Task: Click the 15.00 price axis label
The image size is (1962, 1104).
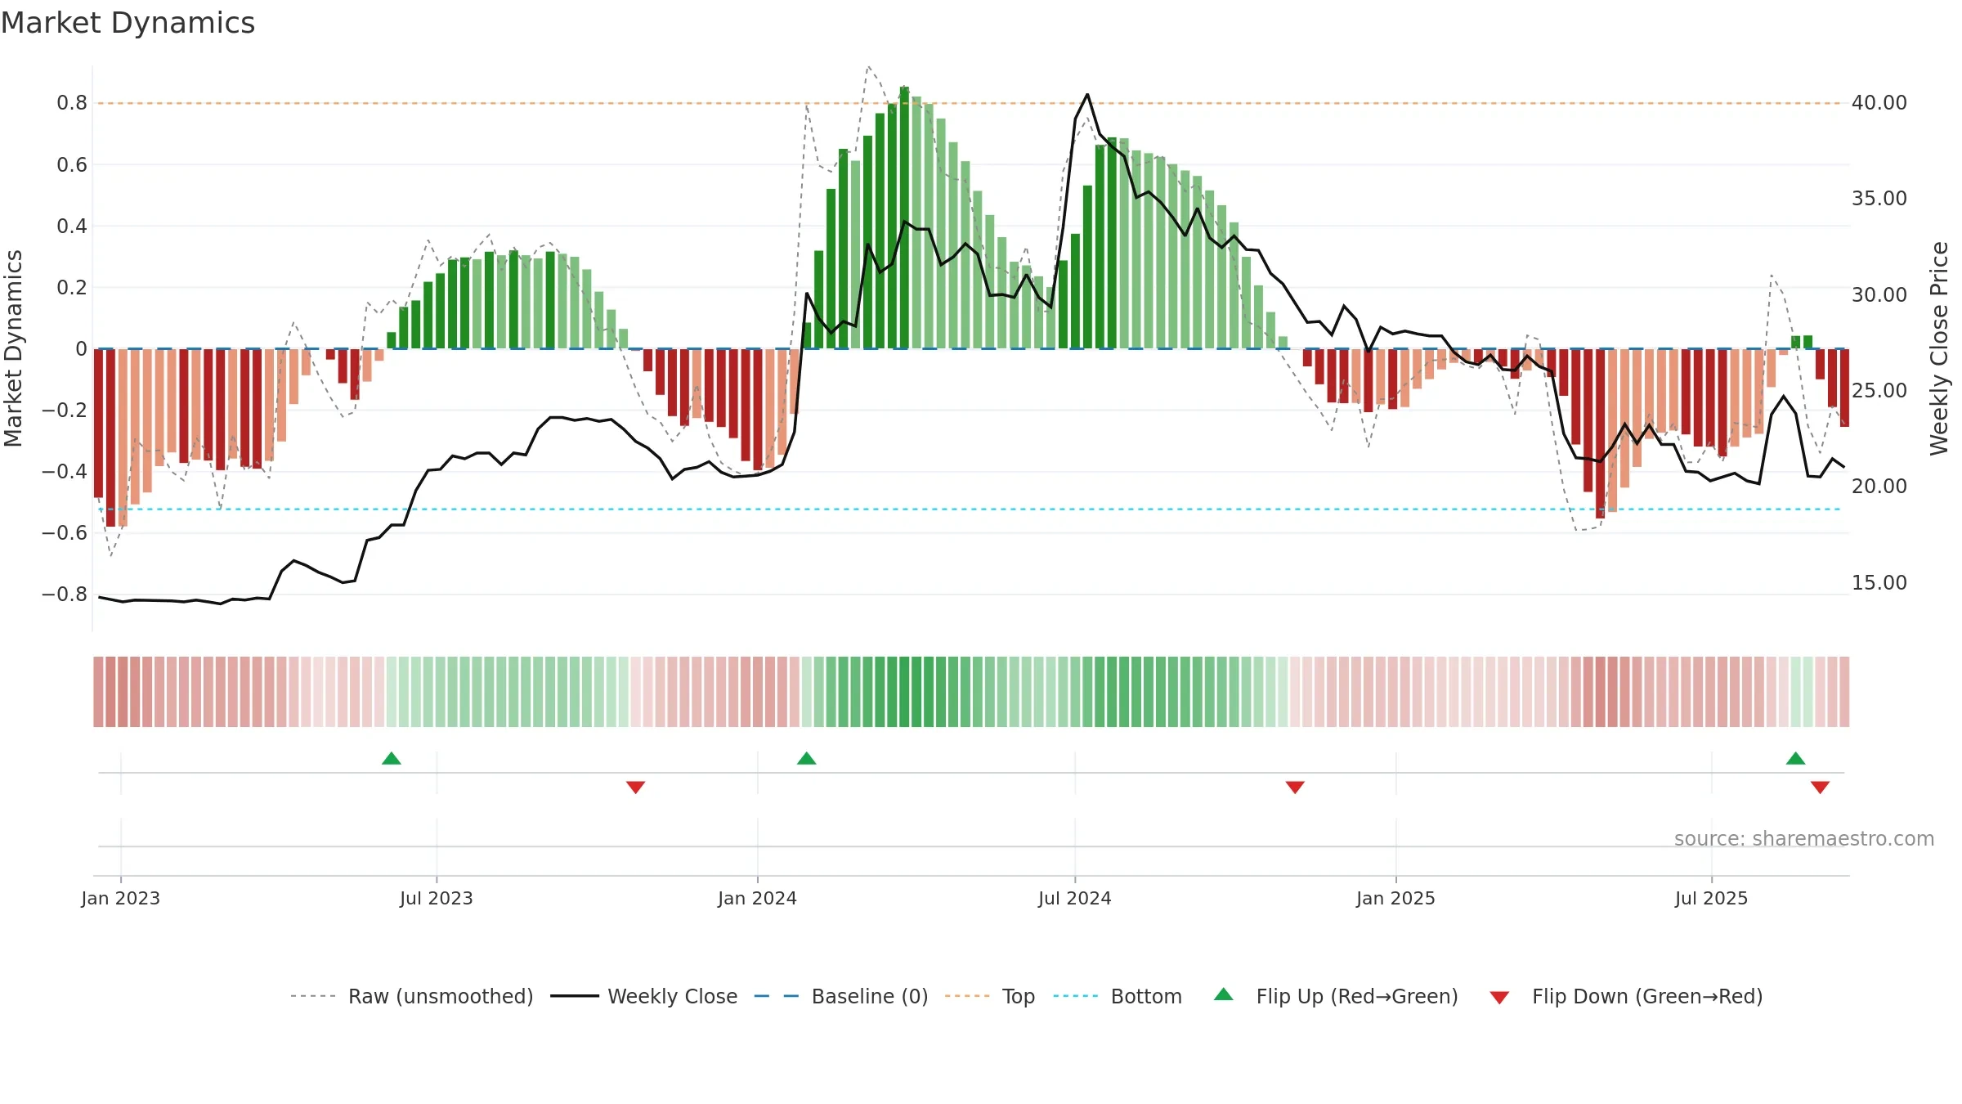Action: [1879, 582]
